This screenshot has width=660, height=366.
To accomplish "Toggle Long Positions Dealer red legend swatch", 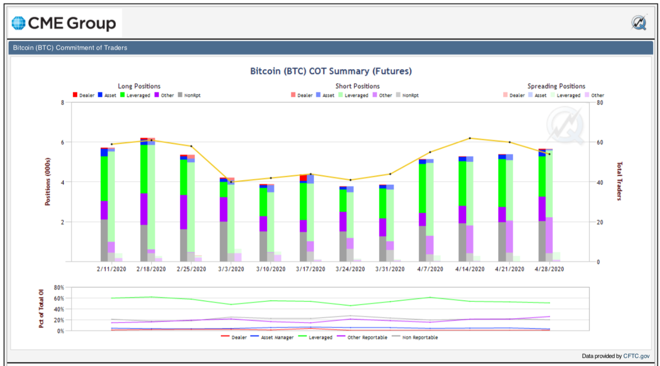I will click(75, 95).
